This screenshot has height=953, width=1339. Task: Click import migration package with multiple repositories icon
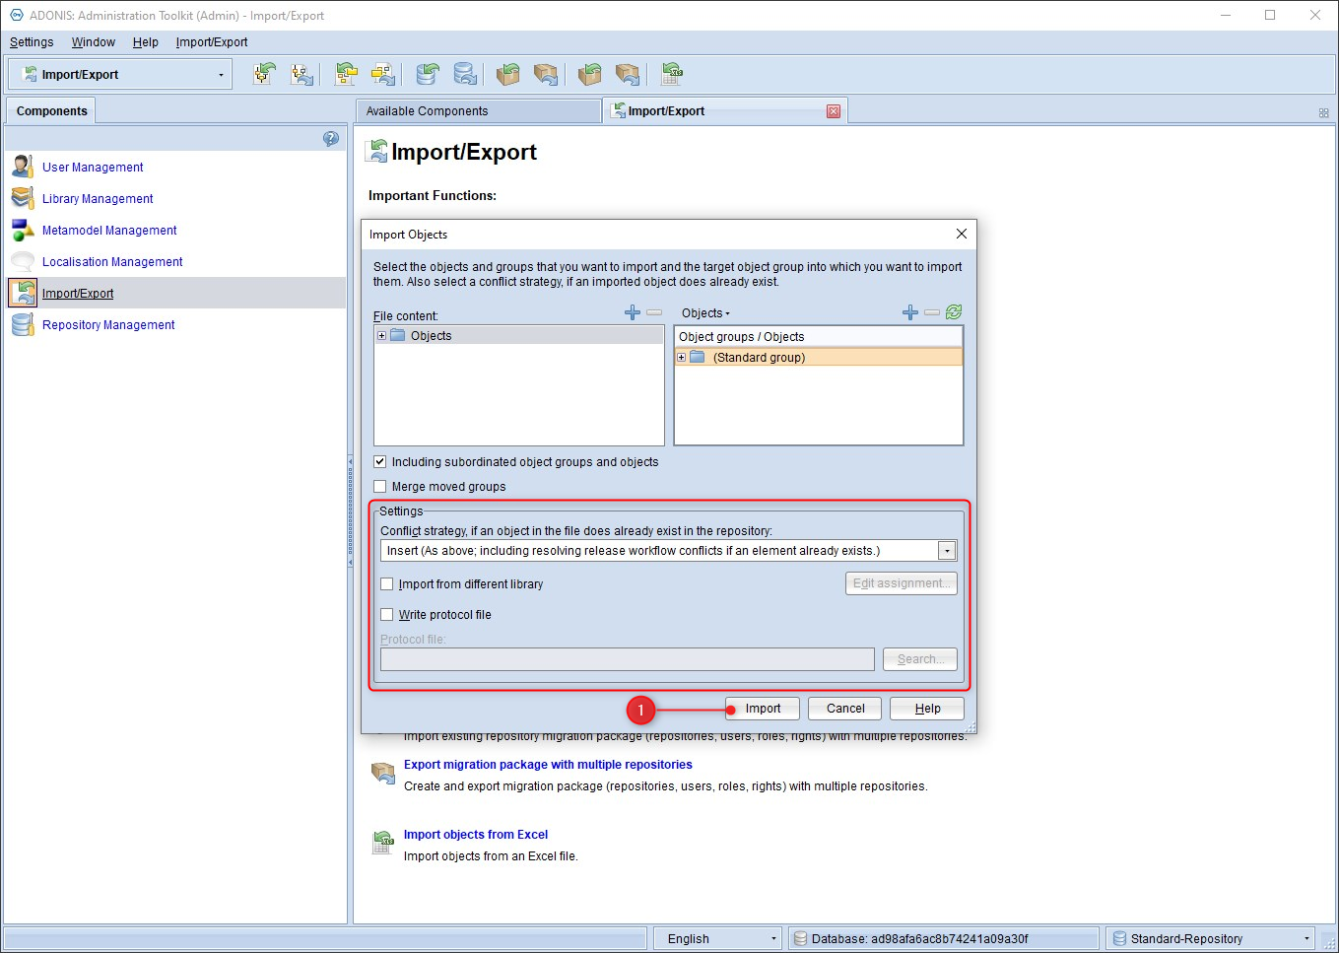pyautogui.click(x=589, y=74)
